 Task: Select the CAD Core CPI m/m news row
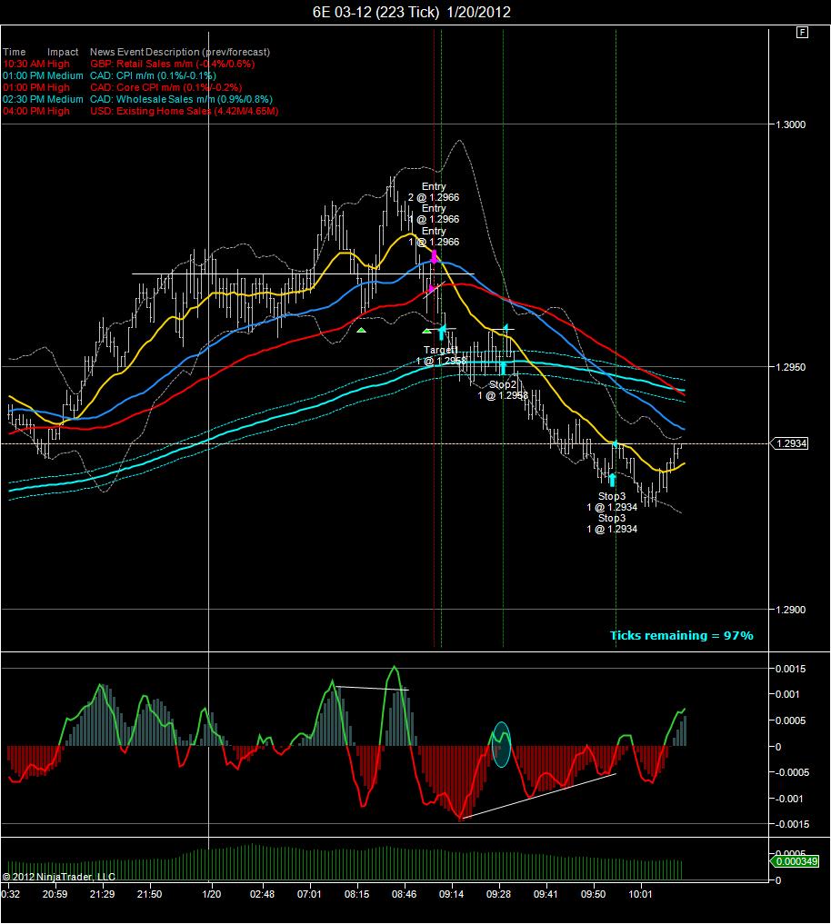[x=122, y=87]
